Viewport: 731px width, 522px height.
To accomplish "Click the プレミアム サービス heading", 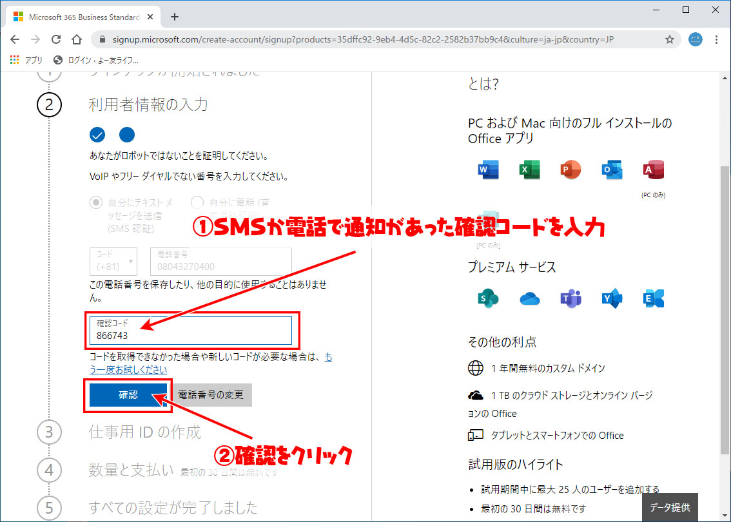I will 512,267.
